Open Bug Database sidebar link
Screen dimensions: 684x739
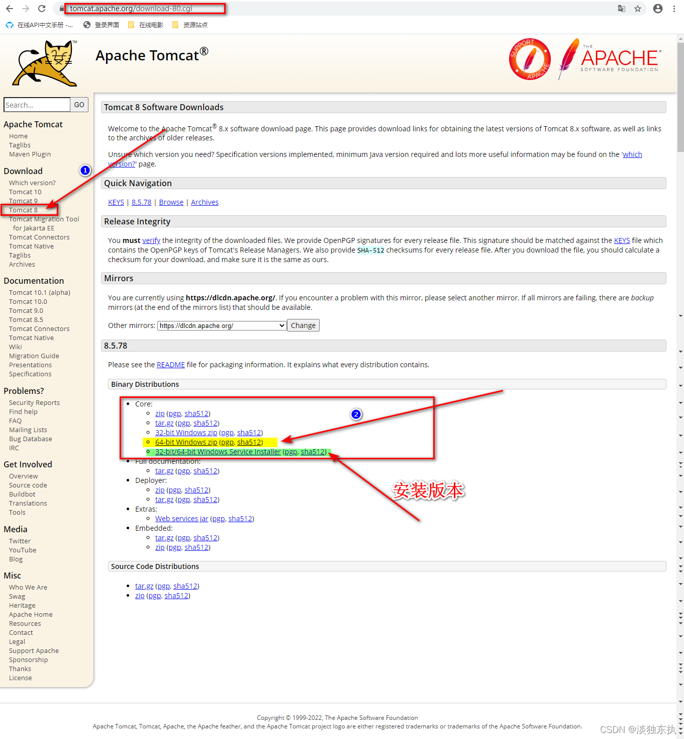[31, 439]
